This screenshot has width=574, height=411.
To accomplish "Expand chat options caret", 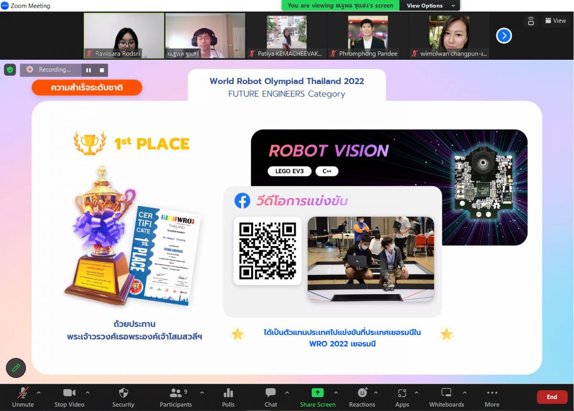I will coord(287,393).
